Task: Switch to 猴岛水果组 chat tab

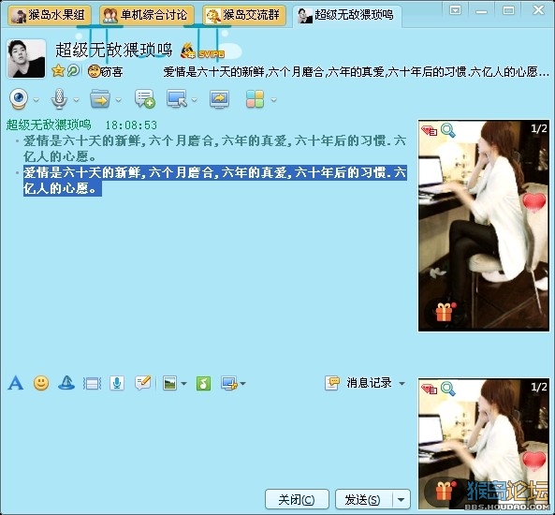Action: (50, 15)
